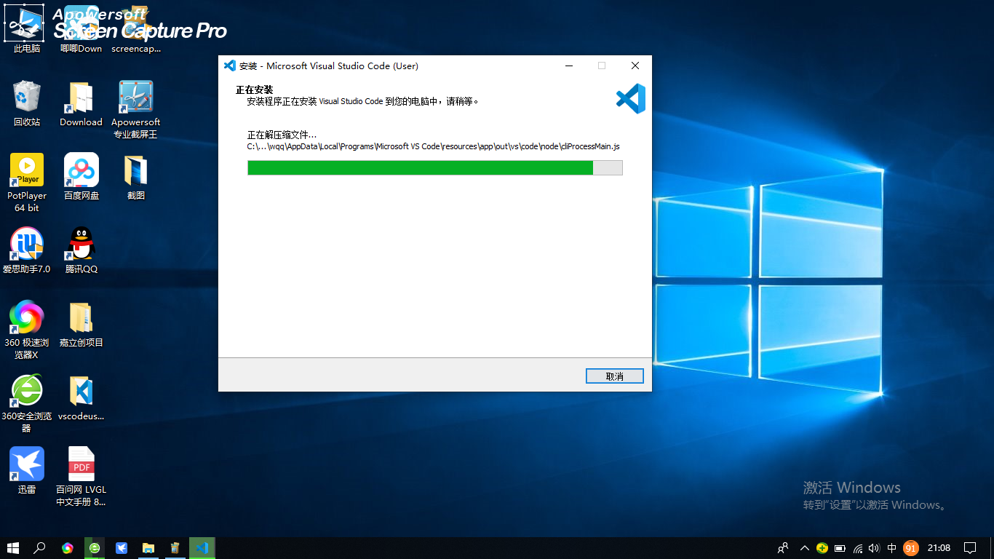This screenshot has height=559, width=994.
Task: Expand hidden system tray icons chevron
Action: tap(804, 548)
